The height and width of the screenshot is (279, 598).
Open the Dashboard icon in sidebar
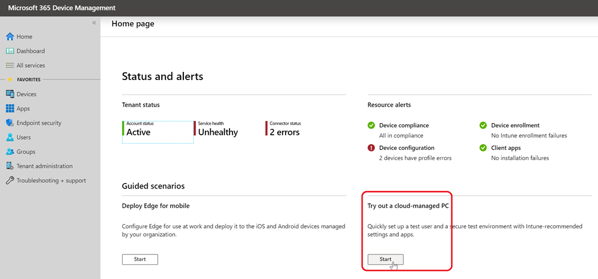tap(10, 51)
